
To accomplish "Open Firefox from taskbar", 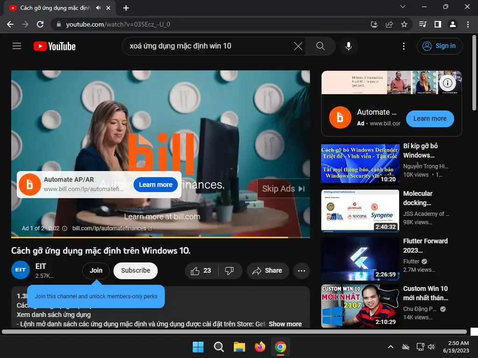I will coord(260,347).
